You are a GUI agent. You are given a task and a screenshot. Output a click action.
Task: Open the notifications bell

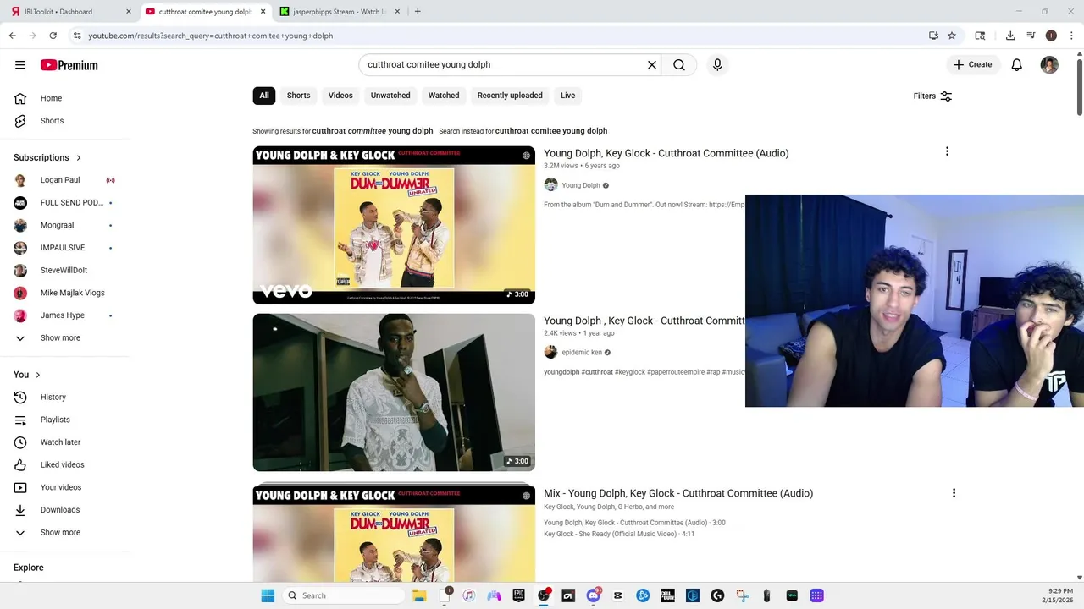coord(1017,65)
